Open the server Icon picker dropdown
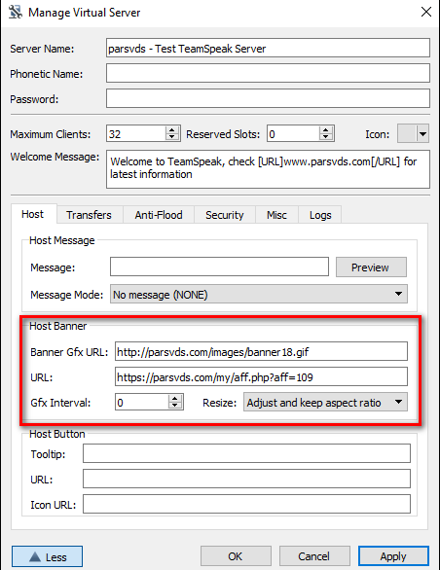The width and height of the screenshot is (440, 570). click(413, 134)
